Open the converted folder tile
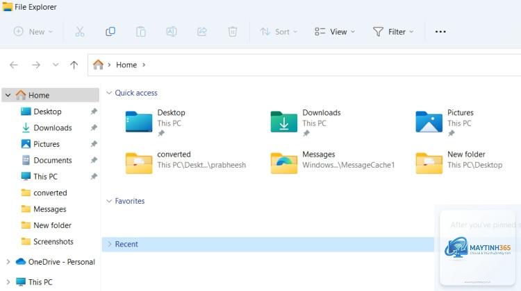This screenshot has width=521, height=291. 185,161
